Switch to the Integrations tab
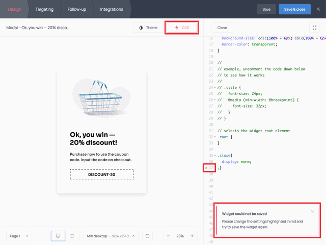Image resolution: width=326 pixels, height=245 pixels. click(x=112, y=9)
